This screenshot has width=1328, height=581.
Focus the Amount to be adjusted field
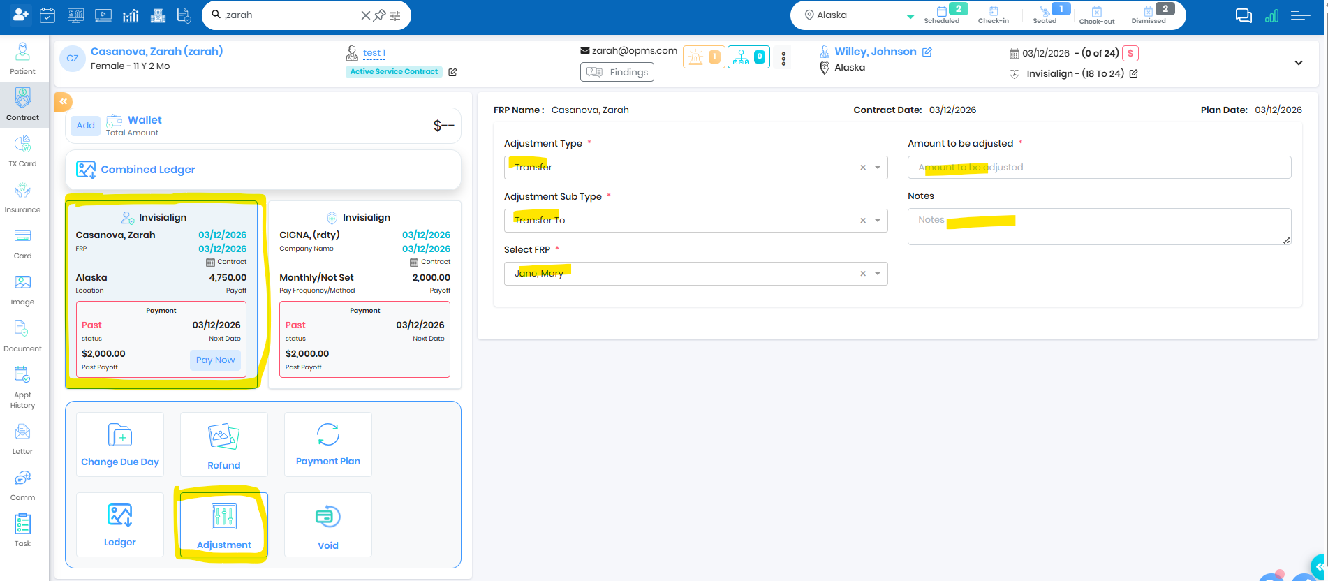tap(1099, 168)
